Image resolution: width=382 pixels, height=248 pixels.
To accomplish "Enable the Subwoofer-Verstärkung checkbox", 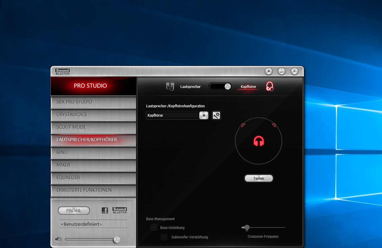I will pos(164,237).
